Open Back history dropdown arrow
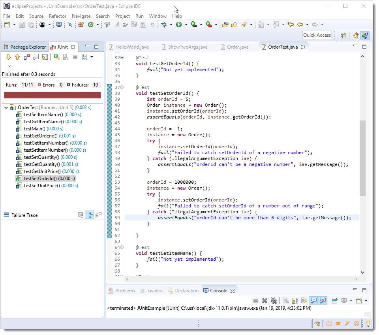 click(307, 24)
